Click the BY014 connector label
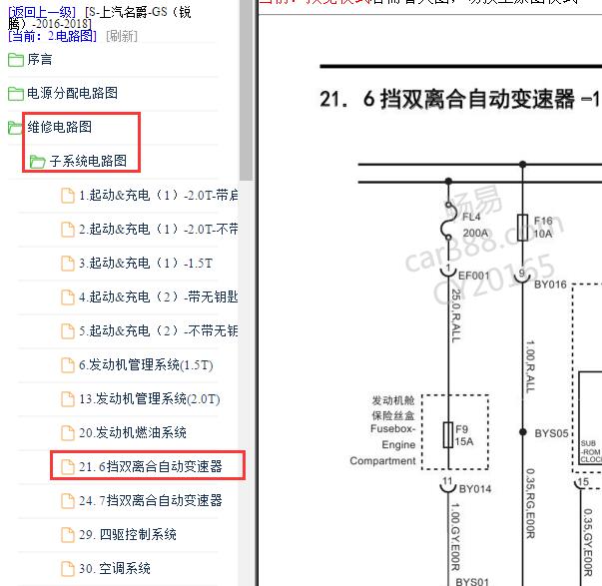Screen dimensions: 602x586 [x=475, y=489]
